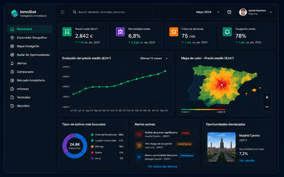Click the blue new opportunity icon
The height and width of the screenshot is (177, 284).
point(139,157)
